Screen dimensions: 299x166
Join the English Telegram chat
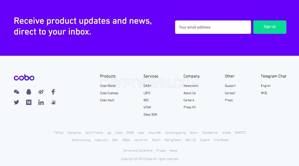click(x=266, y=86)
